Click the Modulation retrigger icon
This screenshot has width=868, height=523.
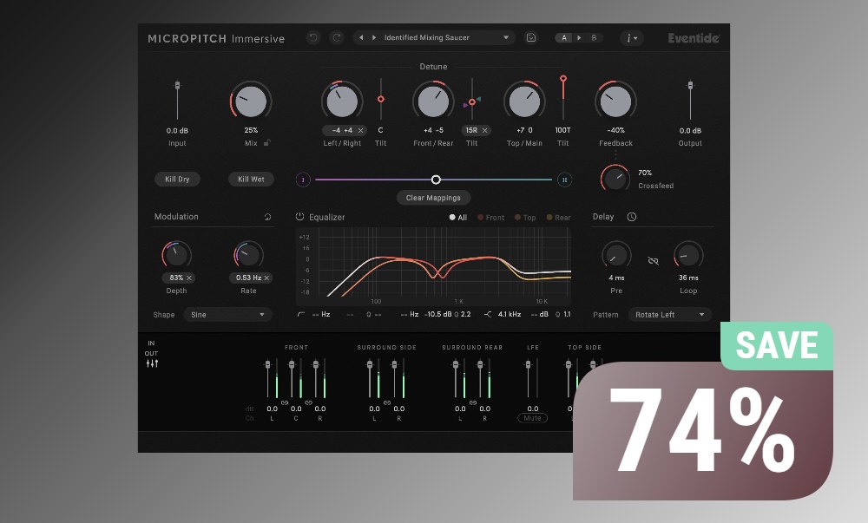point(268,217)
